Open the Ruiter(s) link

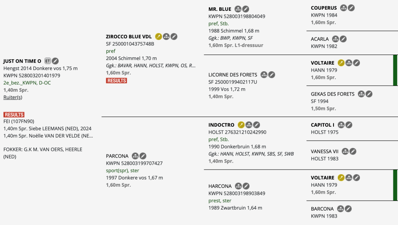point(13,97)
